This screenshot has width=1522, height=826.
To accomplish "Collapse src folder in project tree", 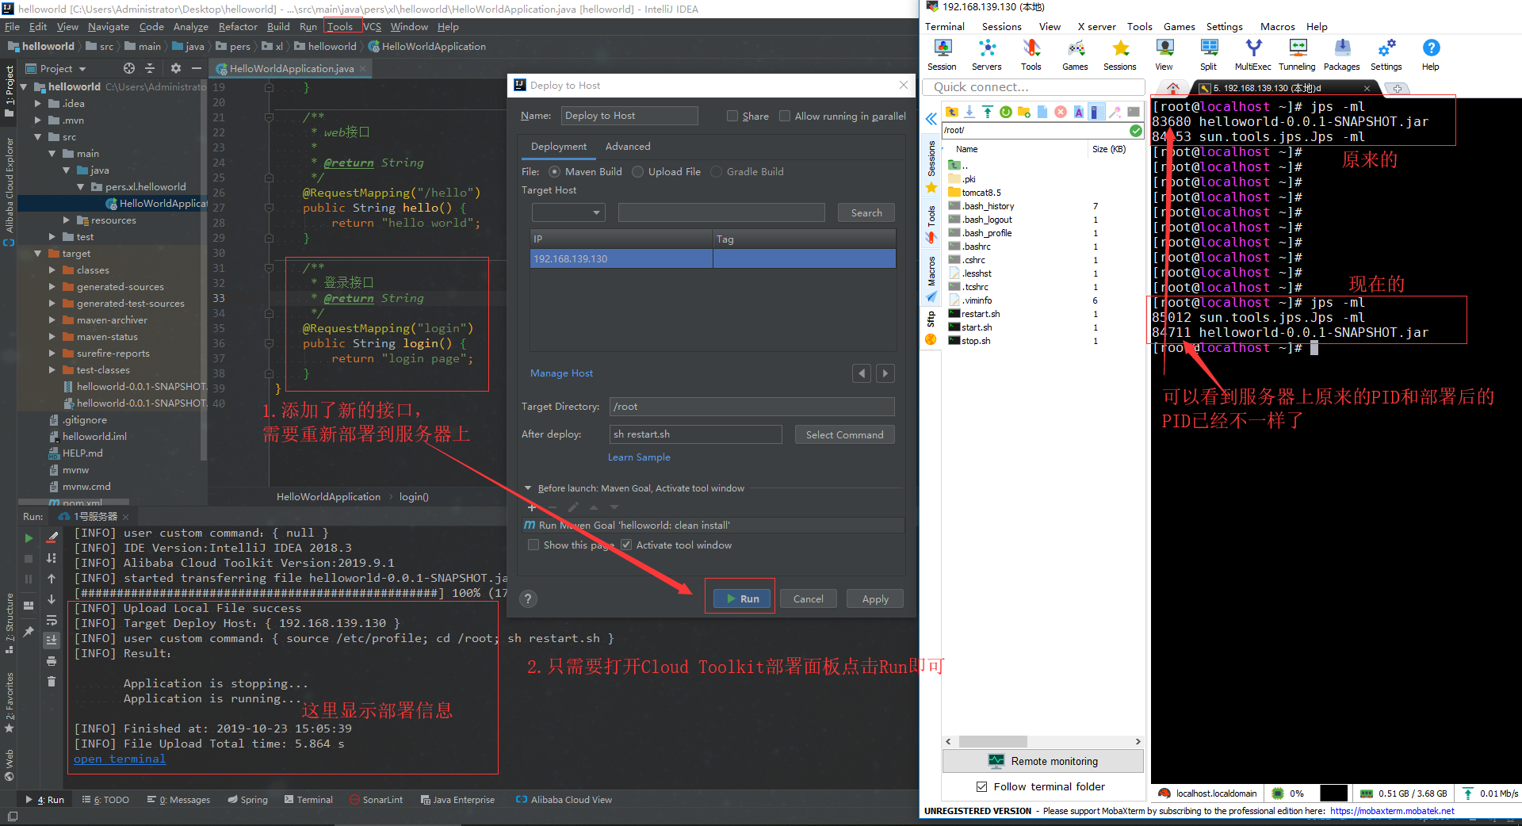I will click(38, 137).
